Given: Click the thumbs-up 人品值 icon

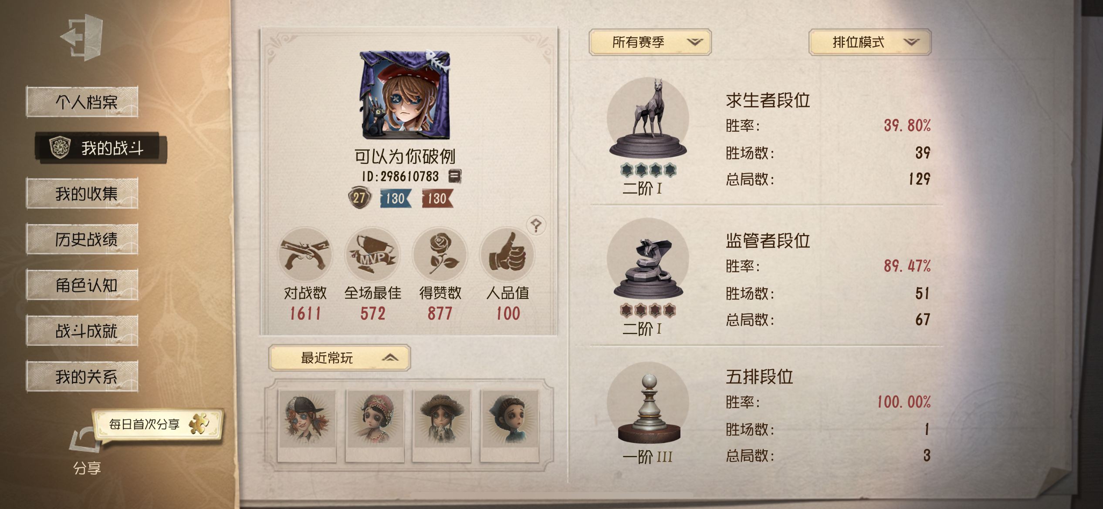Looking at the screenshot, I should click(x=508, y=254).
